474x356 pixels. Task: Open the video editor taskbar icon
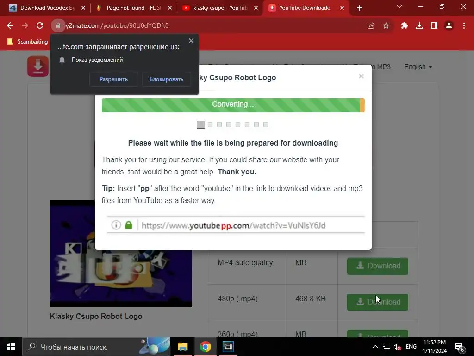(x=228, y=347)
